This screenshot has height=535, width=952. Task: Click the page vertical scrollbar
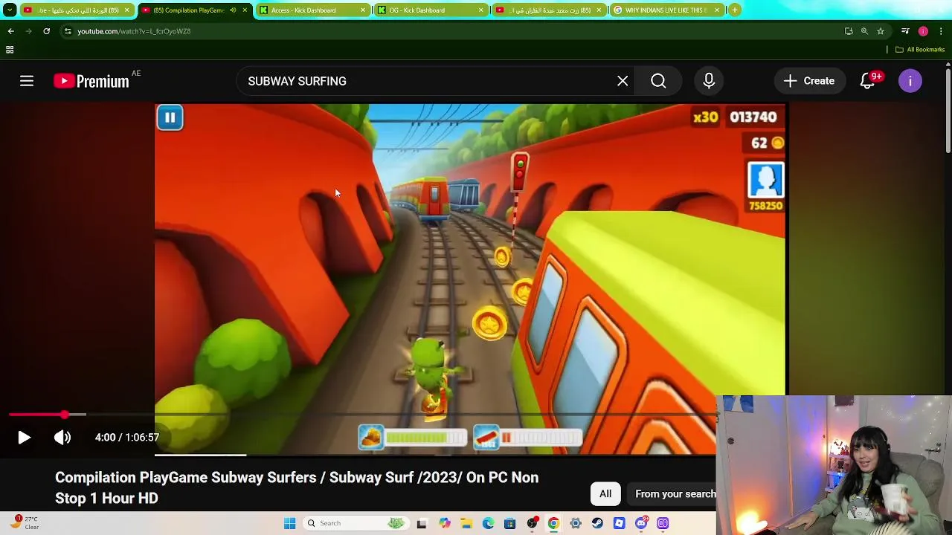[948, 109]
